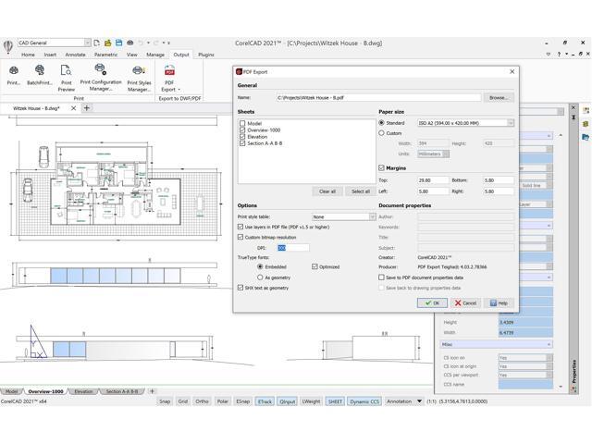This screenshot has height=444, width=592.
Task: Switch to the Home ribbon tab
Action: pyautogui.click(x=28, y=55)
